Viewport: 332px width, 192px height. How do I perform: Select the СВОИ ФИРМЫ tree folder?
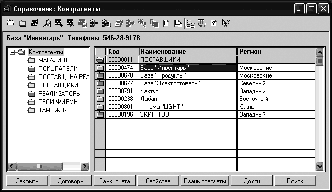[59, 101]
